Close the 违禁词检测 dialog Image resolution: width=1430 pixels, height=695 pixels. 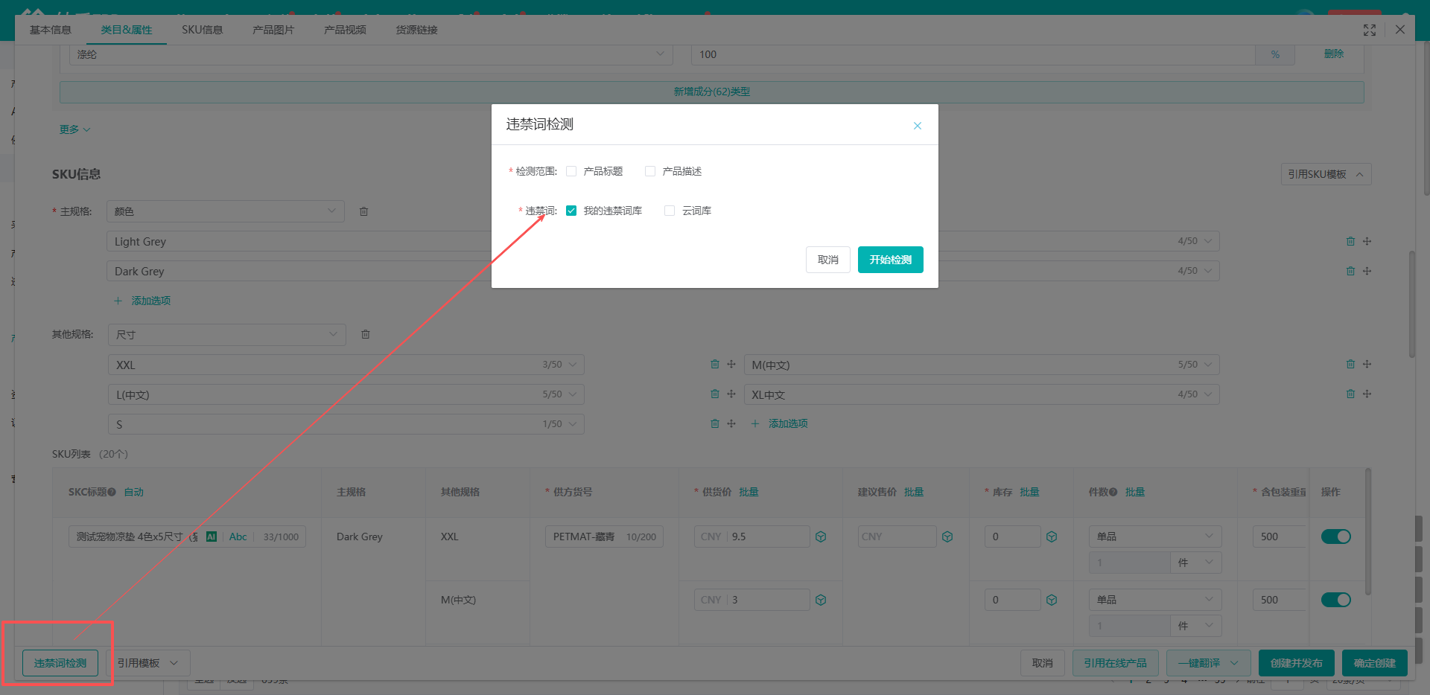(x=918, y=126)
